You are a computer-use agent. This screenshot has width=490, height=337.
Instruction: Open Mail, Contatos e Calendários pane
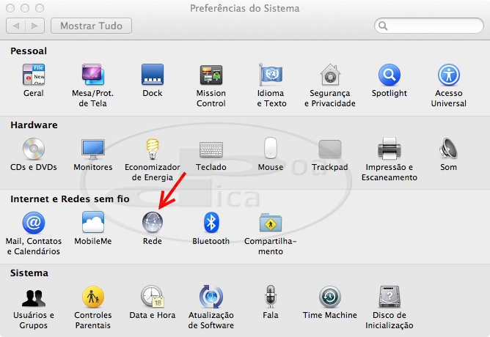click(34, 223)
